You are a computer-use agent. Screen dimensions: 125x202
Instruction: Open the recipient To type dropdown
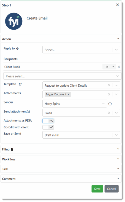click(109, 67)
